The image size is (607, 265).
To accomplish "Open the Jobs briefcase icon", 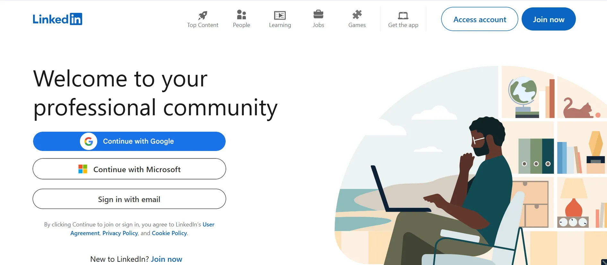I will [318, 14].
